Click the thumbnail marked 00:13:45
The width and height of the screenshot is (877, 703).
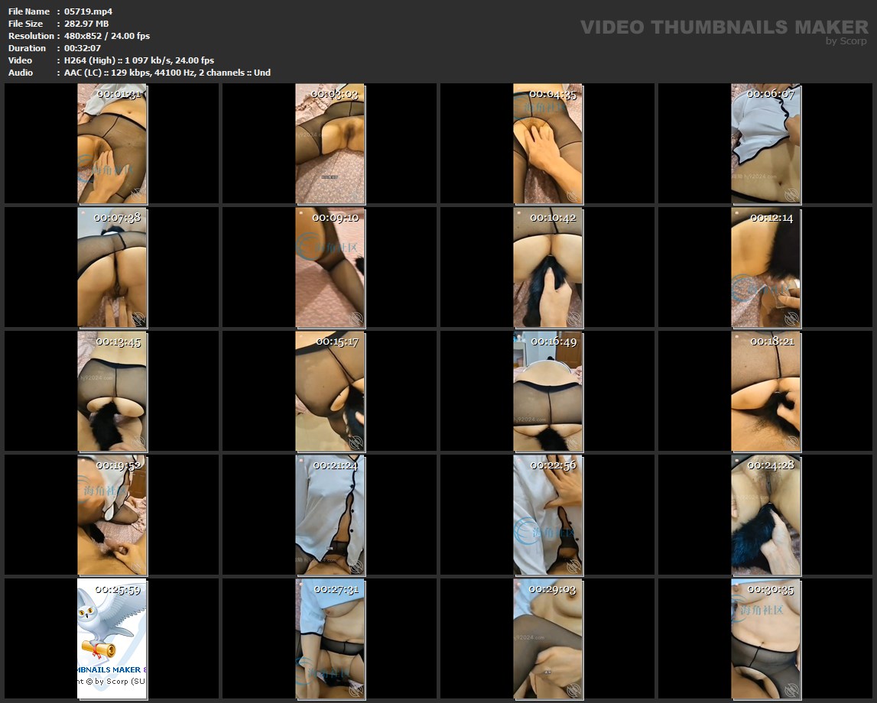(112, 391)
